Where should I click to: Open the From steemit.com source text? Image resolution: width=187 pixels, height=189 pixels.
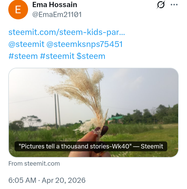click(x=34, y=163)
